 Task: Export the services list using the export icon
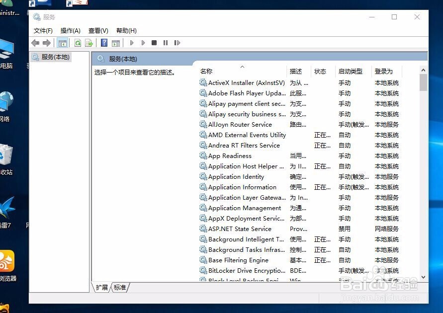[89, 43]
